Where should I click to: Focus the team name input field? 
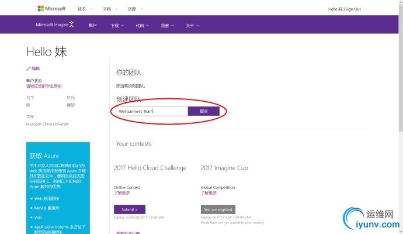point(152,111)
